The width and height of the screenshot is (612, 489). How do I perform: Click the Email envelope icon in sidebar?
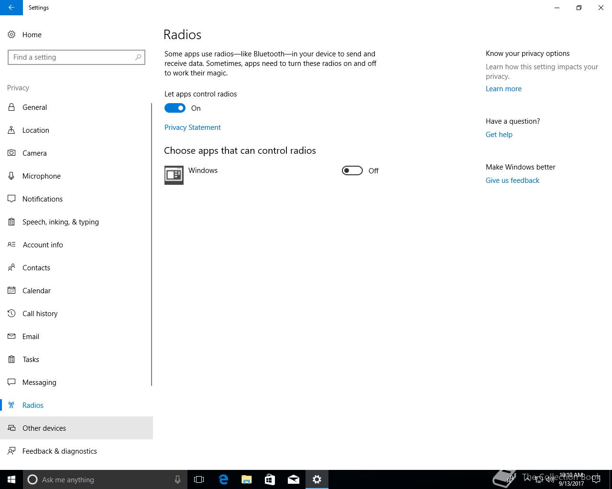11,336
